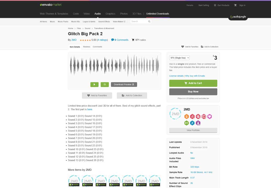Open Our Products grid icon

[x=215, y=5]
